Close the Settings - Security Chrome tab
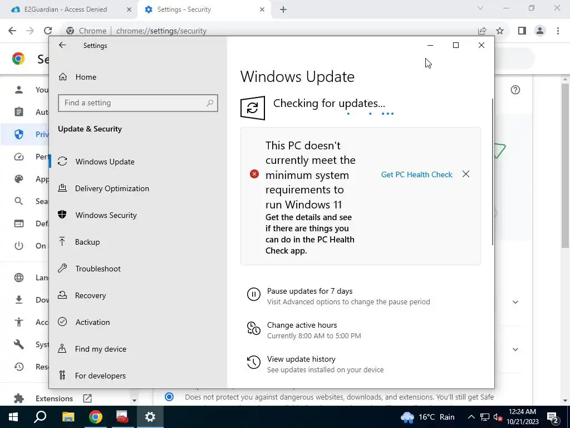570x428 pixels. [x=262, y=10]
